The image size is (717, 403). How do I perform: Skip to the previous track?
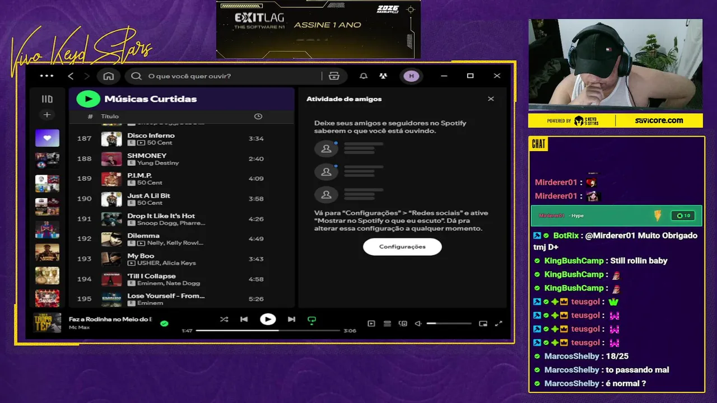click(x=244, y=320)
